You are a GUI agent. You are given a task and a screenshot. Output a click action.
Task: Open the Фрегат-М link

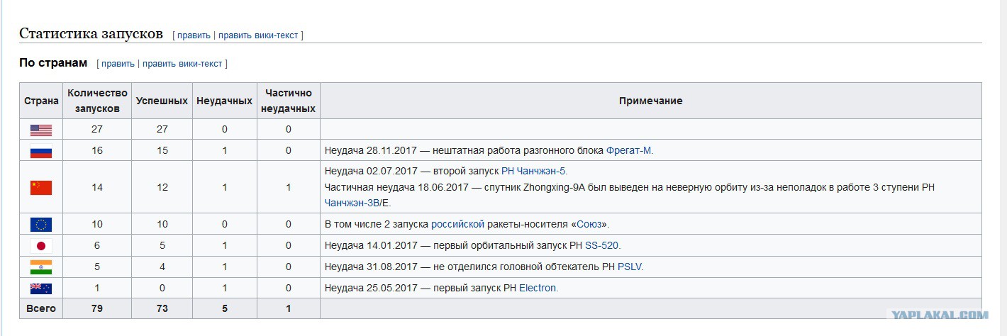tap(629, 150)
